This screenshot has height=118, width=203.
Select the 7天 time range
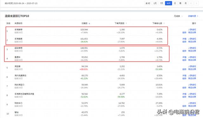click(x=161, y=3)
